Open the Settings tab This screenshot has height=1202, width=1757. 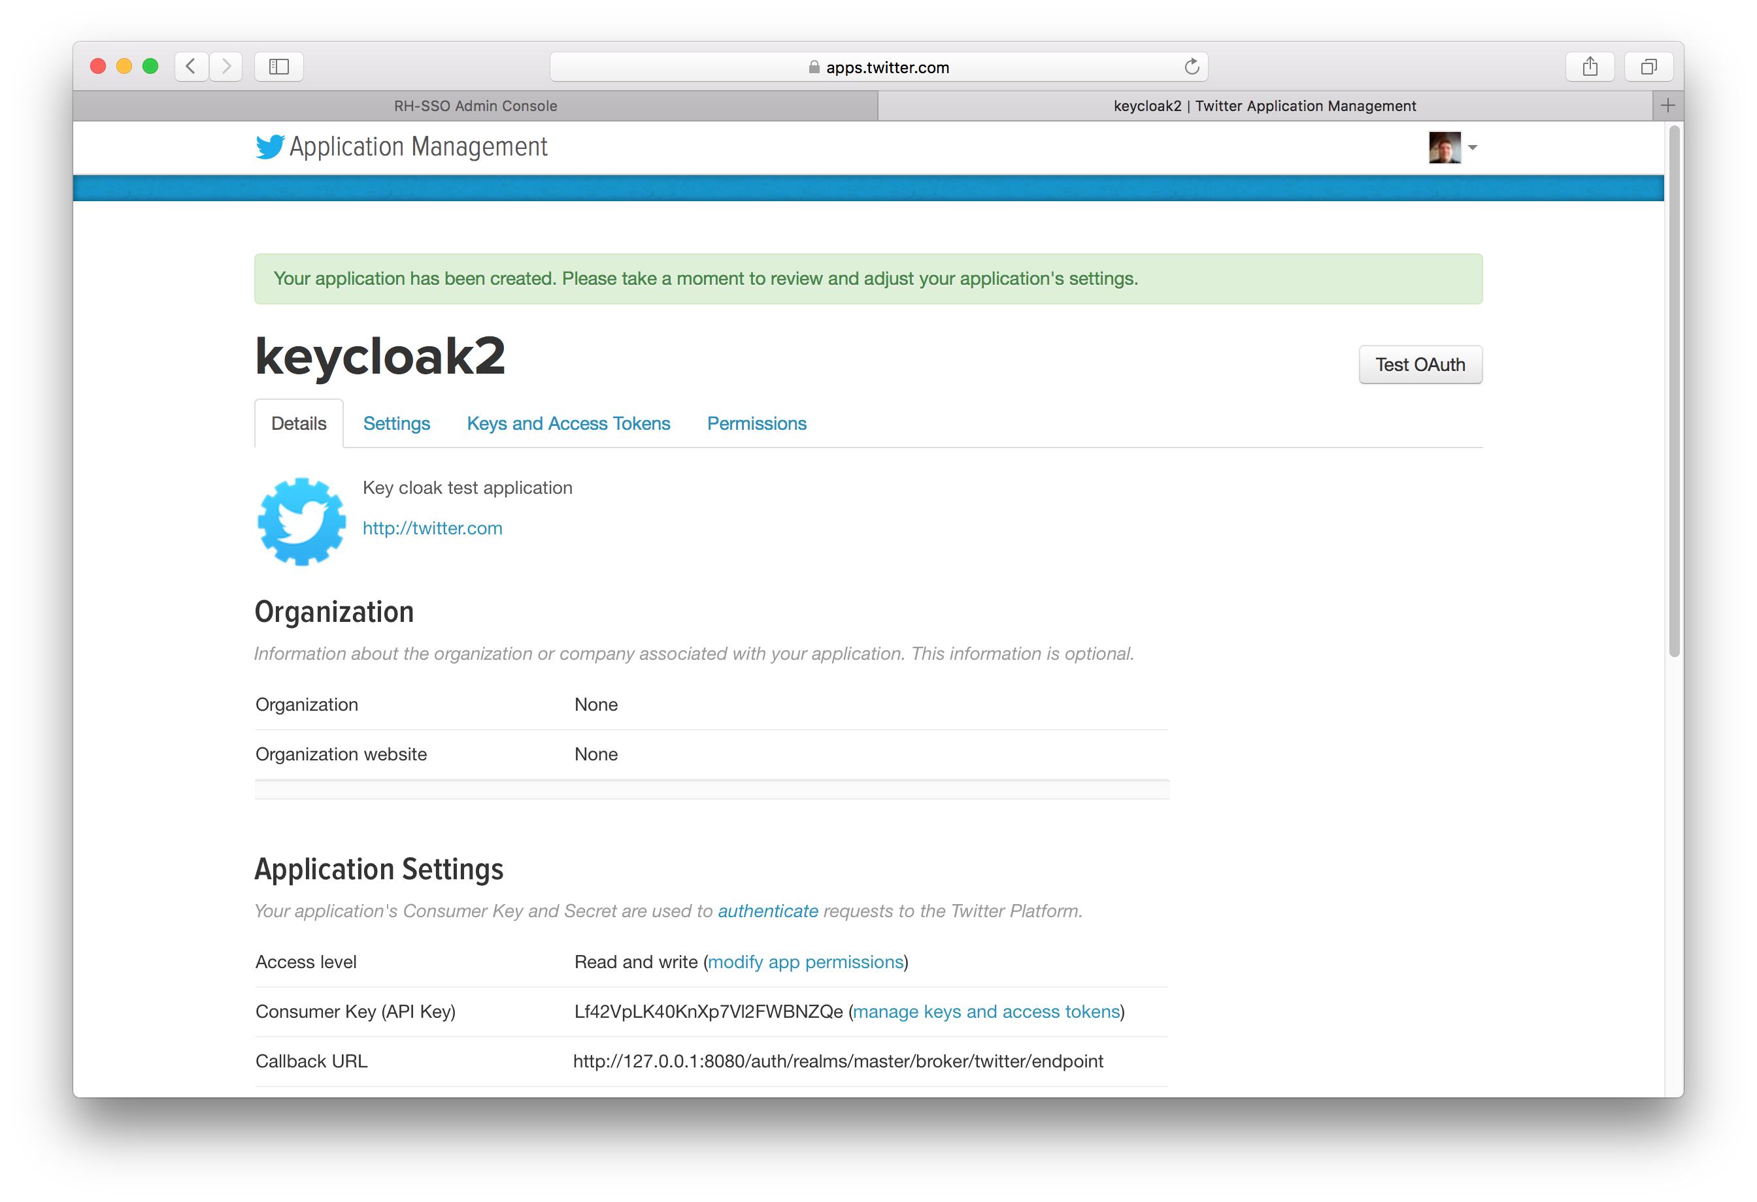click(x=397, y=423)
